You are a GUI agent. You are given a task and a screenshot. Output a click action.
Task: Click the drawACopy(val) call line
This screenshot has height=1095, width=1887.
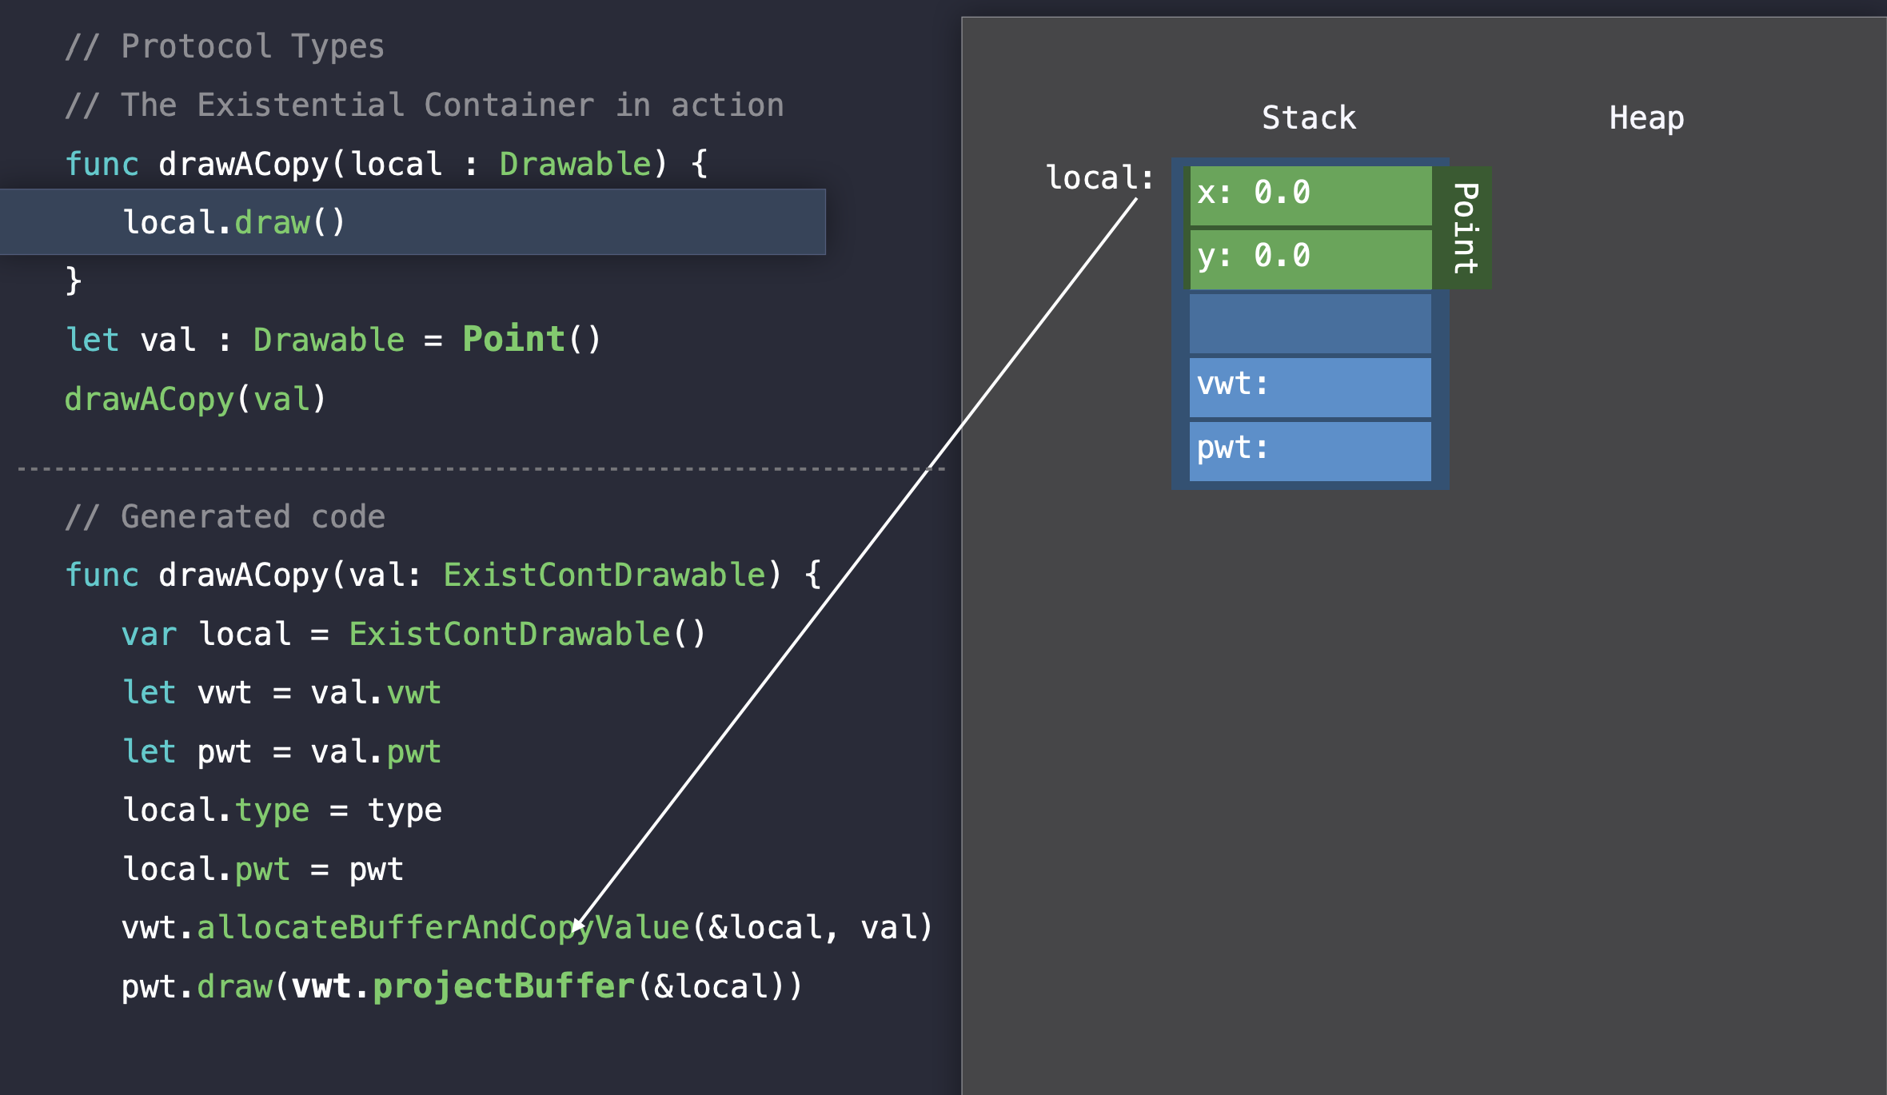(x=196, y=399)
